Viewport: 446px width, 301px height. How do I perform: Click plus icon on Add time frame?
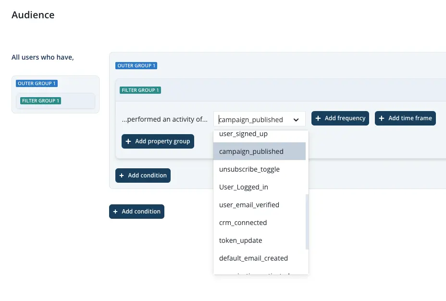382,118
